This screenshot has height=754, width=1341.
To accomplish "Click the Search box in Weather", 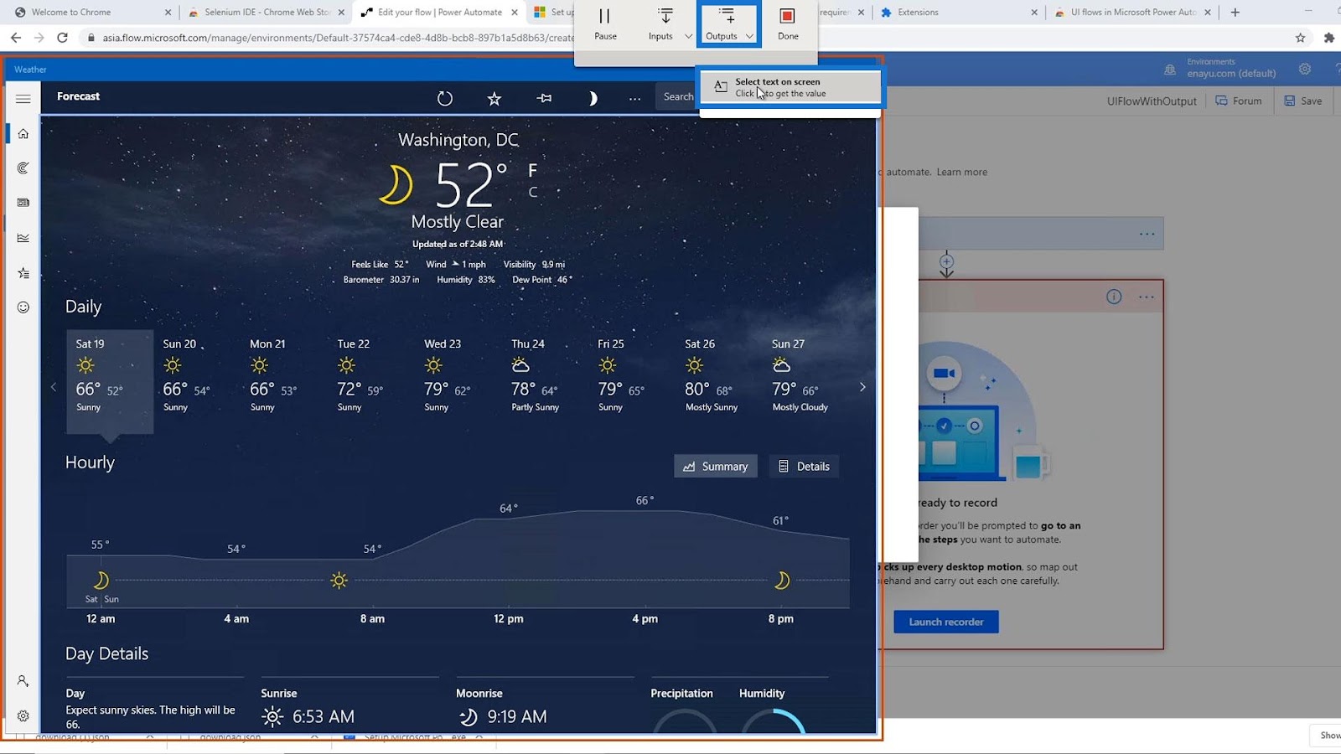I will point(677,97).
